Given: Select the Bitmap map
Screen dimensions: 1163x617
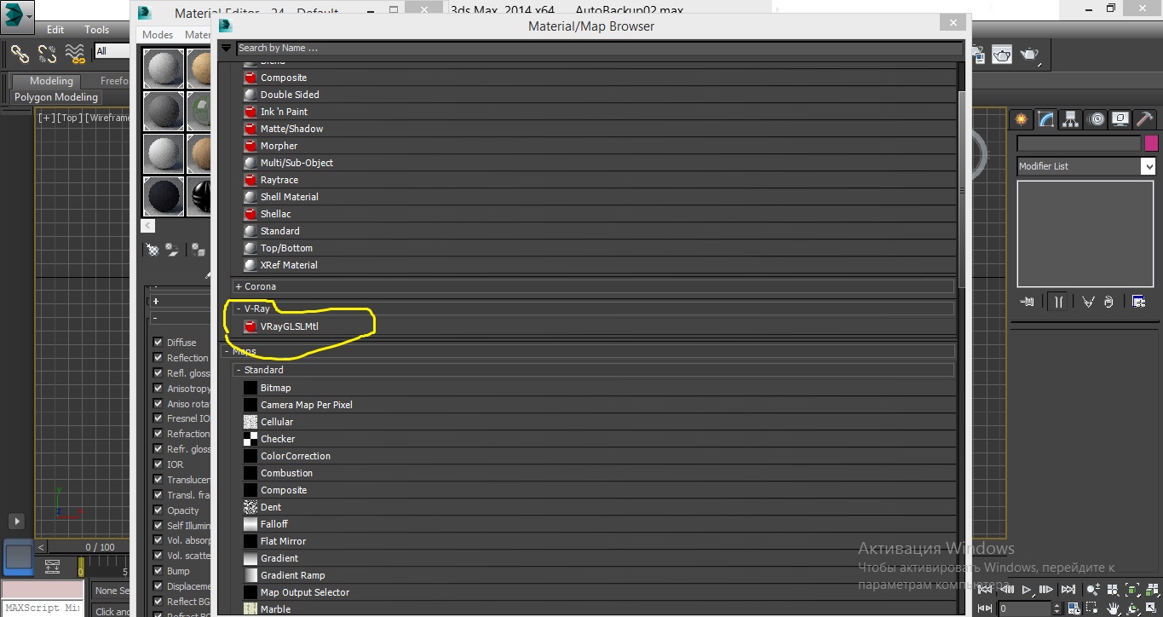Looking at the screenshot, I should click(x=599, y=388).
